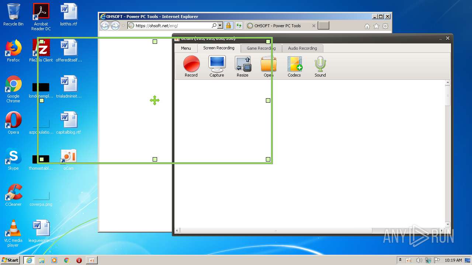Image resolution: width=472 pixels, height=265 pixels.
Task: Select the Opera desktop icon
Action: pos(13,123)
